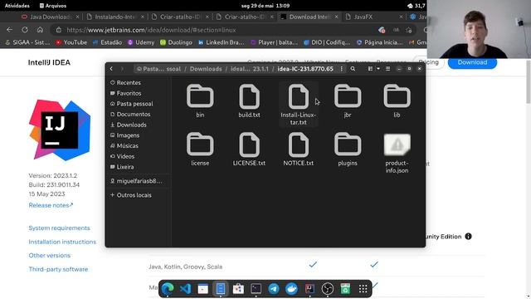Open Activities overview (Atividades)

(x=17, y=6)
